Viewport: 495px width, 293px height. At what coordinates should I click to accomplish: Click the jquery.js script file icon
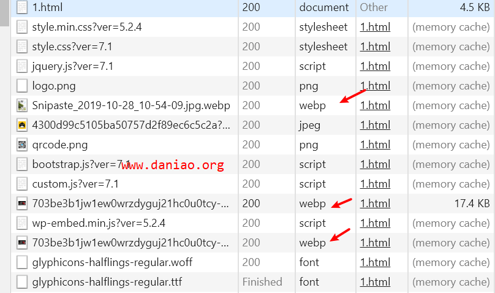(22, 66)
